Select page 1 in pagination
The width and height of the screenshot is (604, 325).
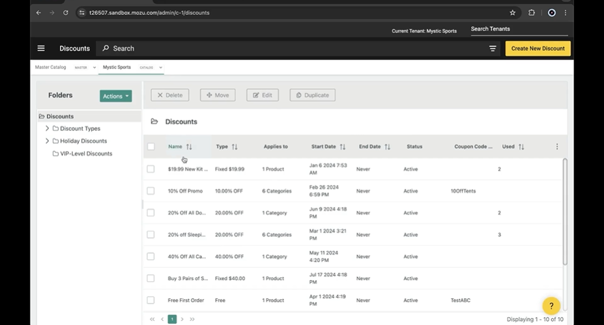(172, 319)
